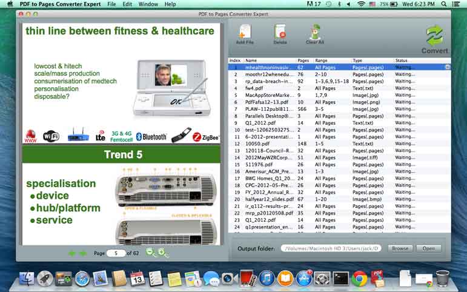Select row moothr12whenedu...

[340, 75]
